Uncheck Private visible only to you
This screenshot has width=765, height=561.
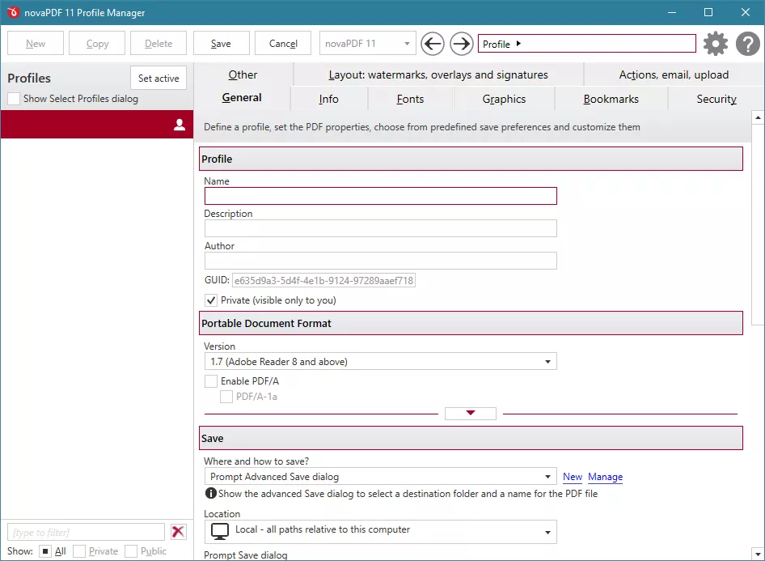tap(210, 300)
